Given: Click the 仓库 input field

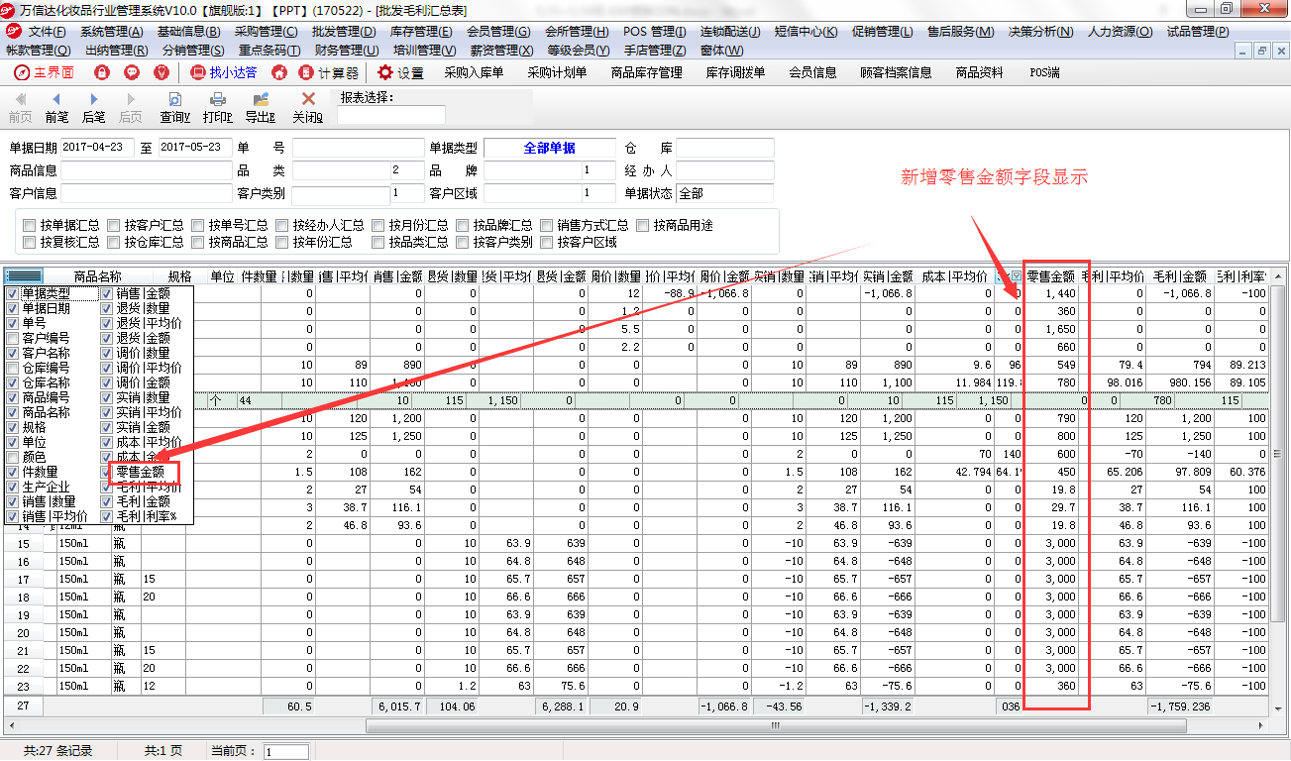Looking at the screenshot, I should [x=725, y=148].
